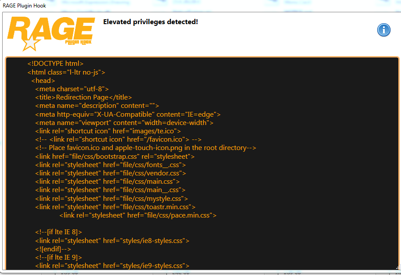Click the fonts__.css stylesheet line
The image size is (401, 275).
click(x=110, y=165)
